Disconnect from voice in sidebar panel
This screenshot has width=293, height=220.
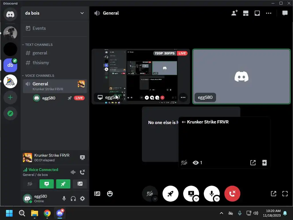(82, 172)
